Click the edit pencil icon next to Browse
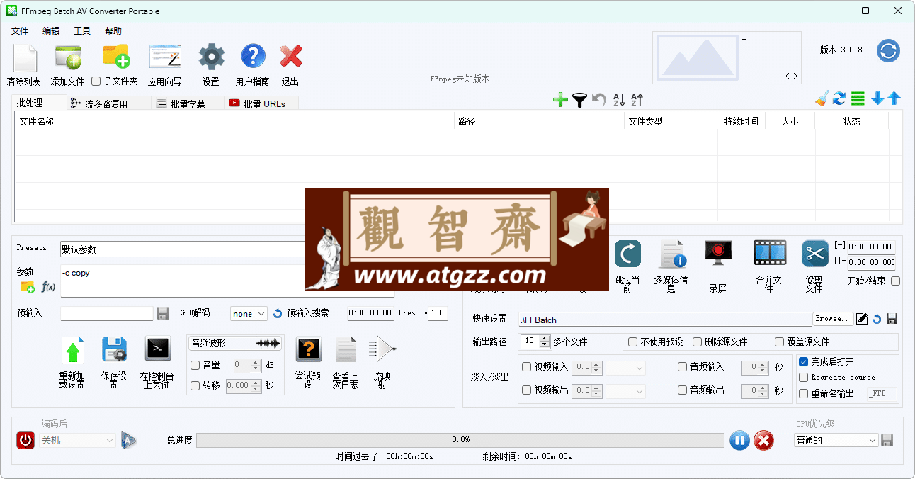This screenshot has width=915, height=479. (862, 319)
